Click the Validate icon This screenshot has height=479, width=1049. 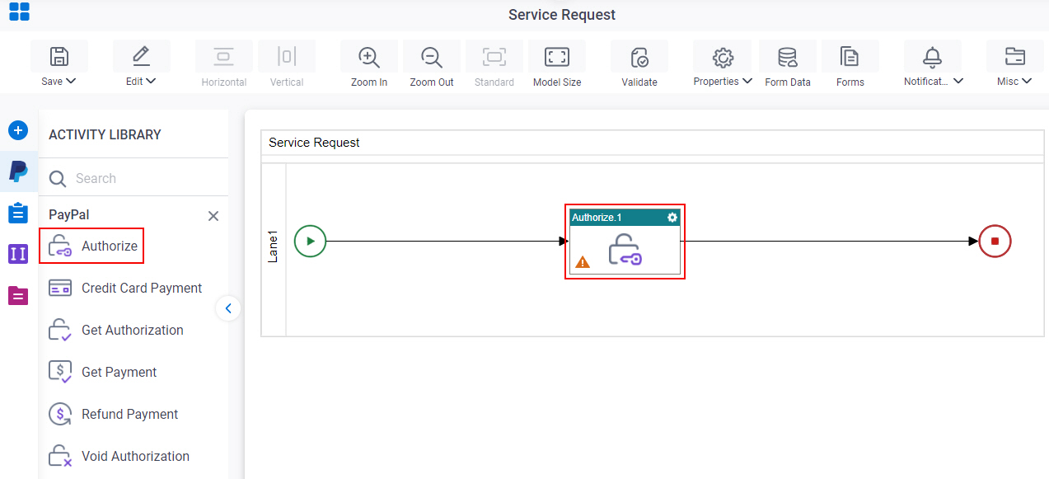(639, 56)
